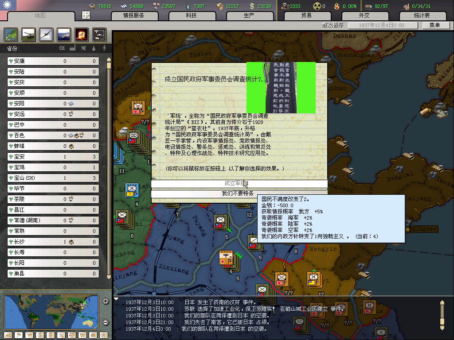Image resolution: width=454 pixels, height=340 pixels.
Task: Switch to supply map mode (stacked coins icon)
Action: pyautogui.click(x=51, y=335)
